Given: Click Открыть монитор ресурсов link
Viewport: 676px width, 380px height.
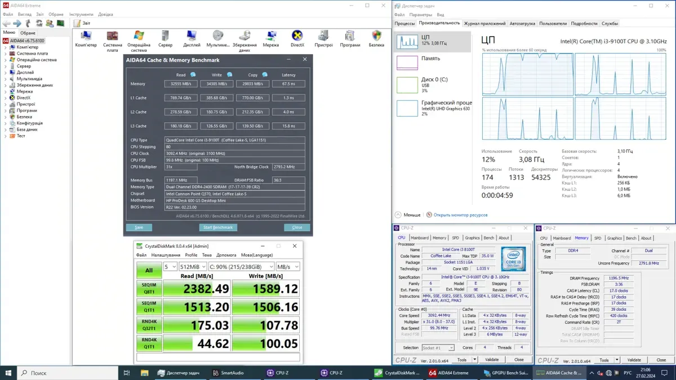Looking at the screenshot, I should click(x=460, y=214).
